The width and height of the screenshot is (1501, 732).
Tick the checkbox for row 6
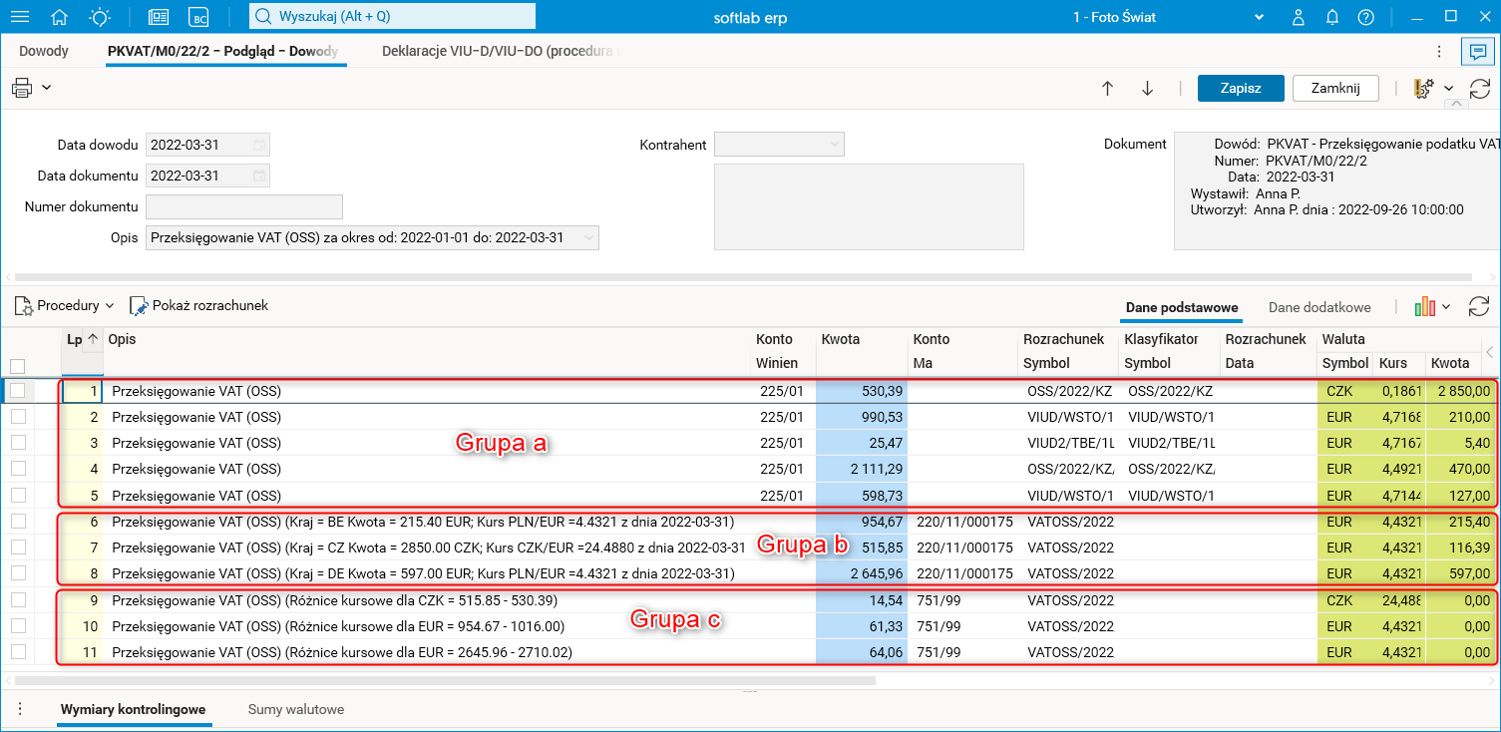(x=17, y=522)
